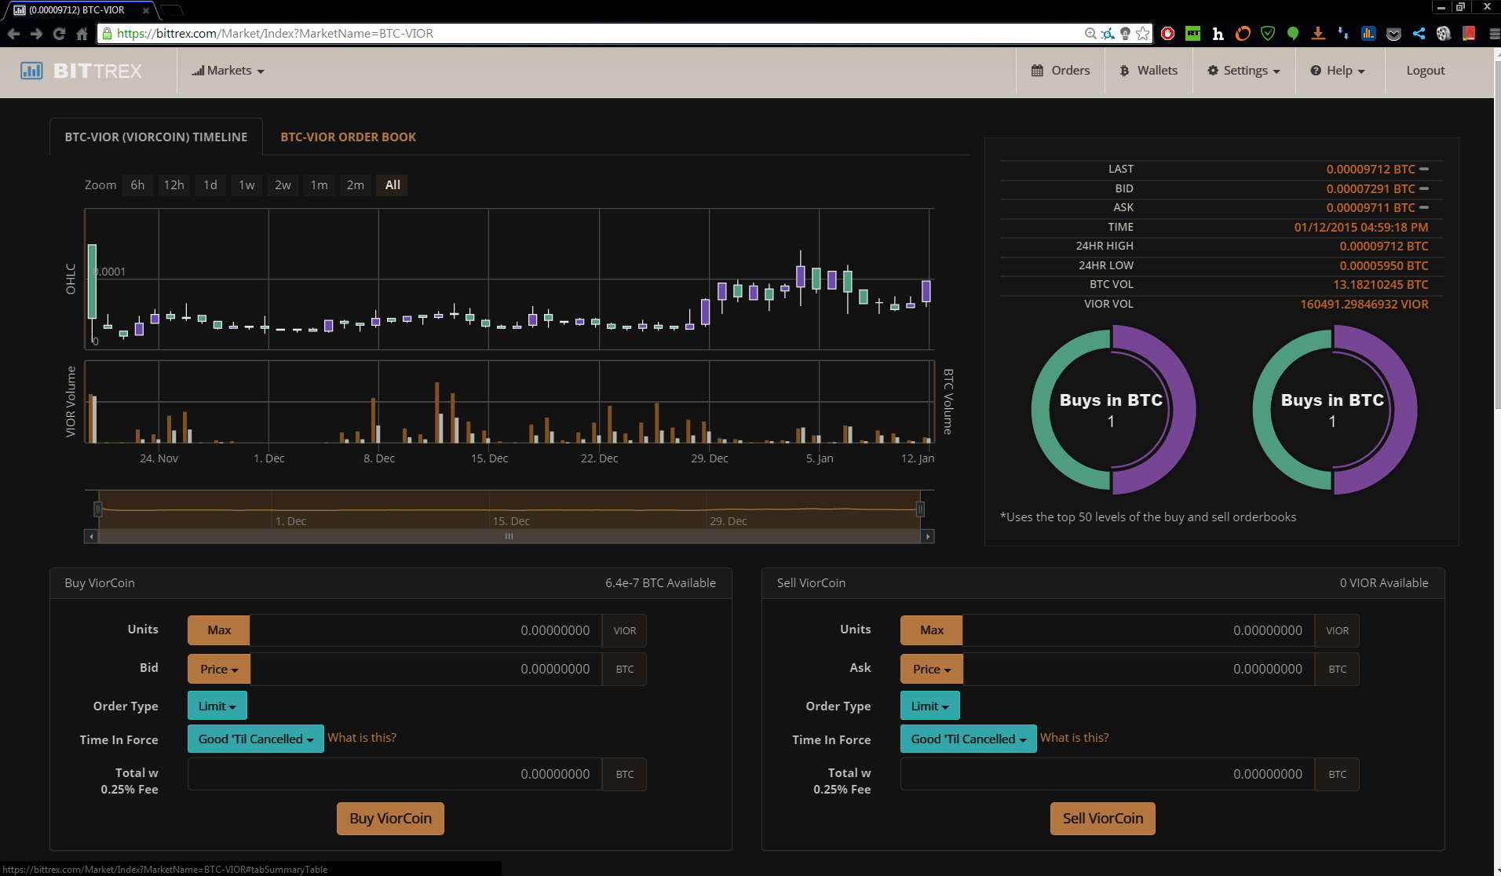Go back with browser back arrow

13,34
